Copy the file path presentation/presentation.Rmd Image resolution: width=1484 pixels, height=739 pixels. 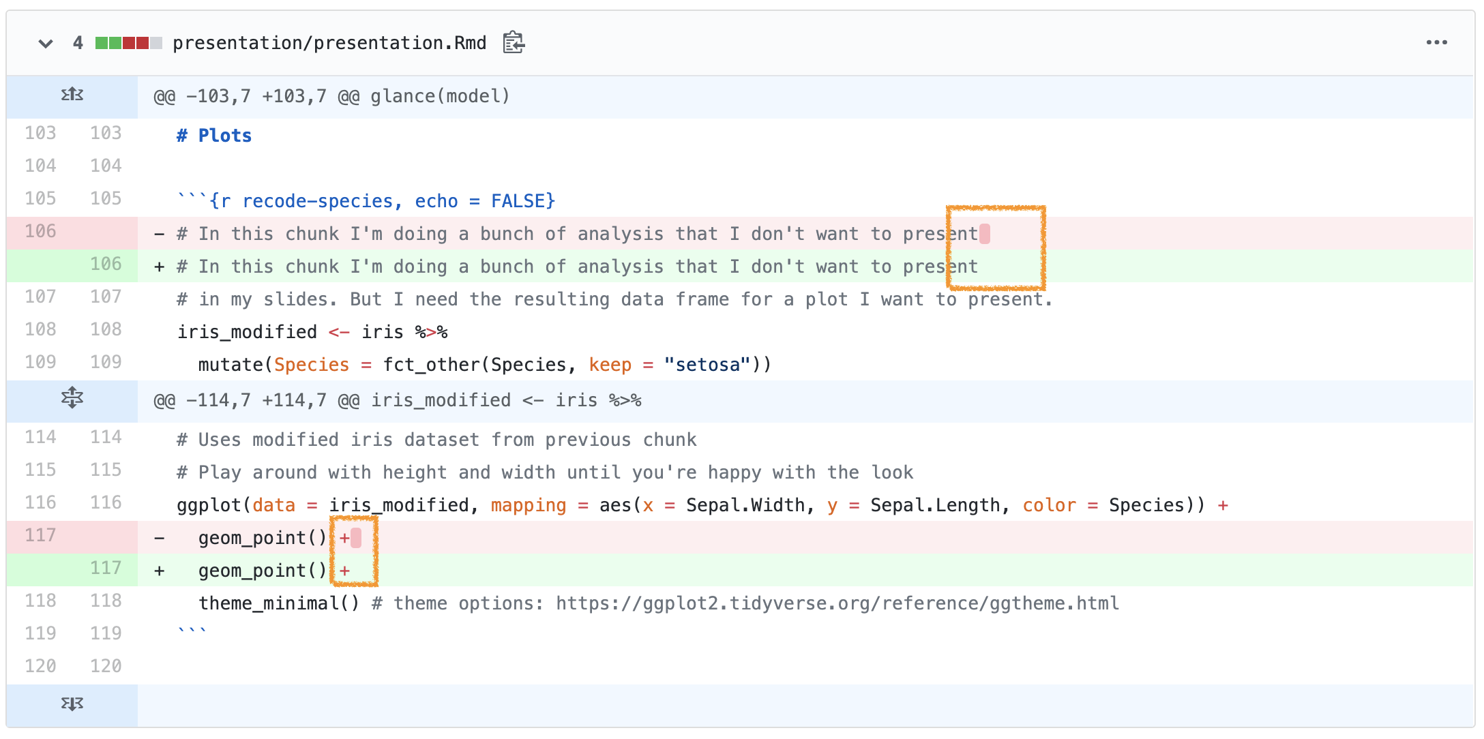(514, 43)
